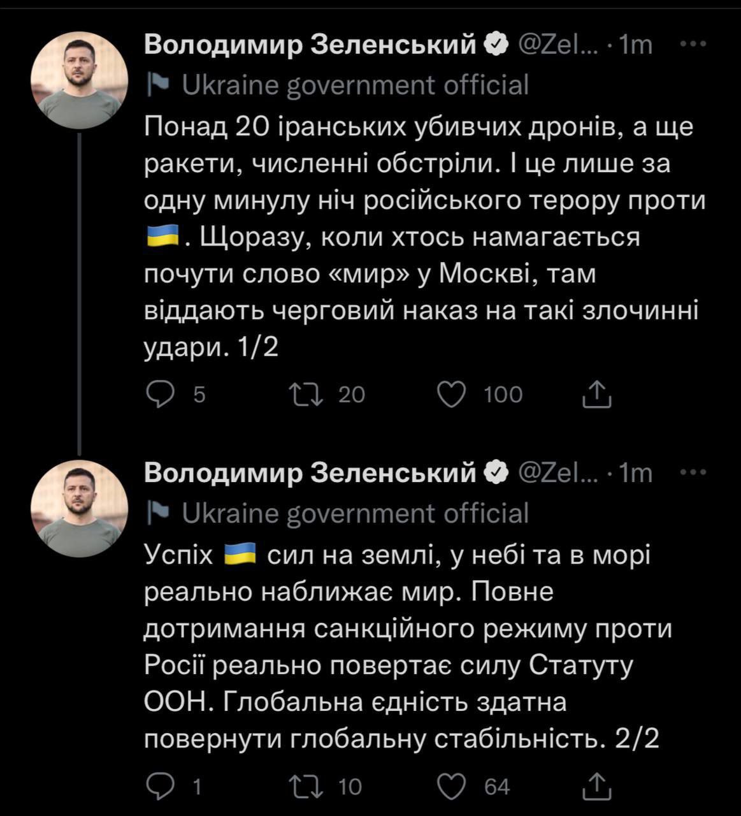This screenshot has height=816, width=741.
Task: Like the first tweet with 100 likes
Action: pos(451,395)
